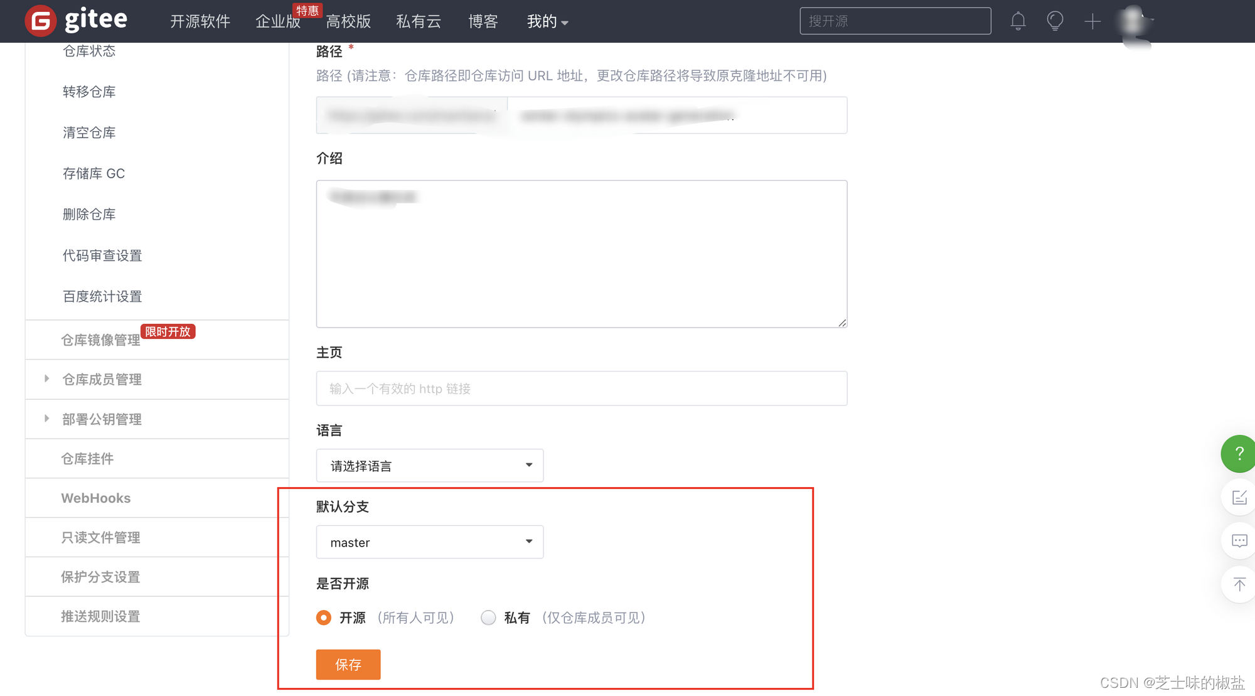This screenshot has height=696, width=1255.
Task: Click the edit feedback floating icon
Action: (1239, 498)
